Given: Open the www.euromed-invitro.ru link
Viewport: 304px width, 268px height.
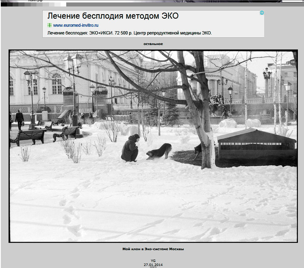Looking at the screenshot, I should [76, 25].
